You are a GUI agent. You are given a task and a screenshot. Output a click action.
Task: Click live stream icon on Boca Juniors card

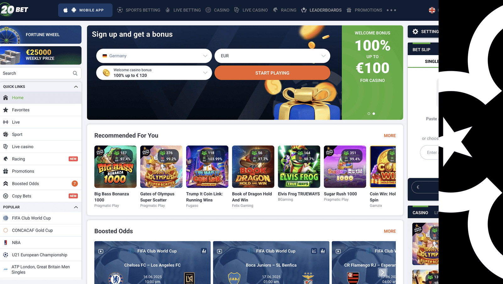coord(219,251)
